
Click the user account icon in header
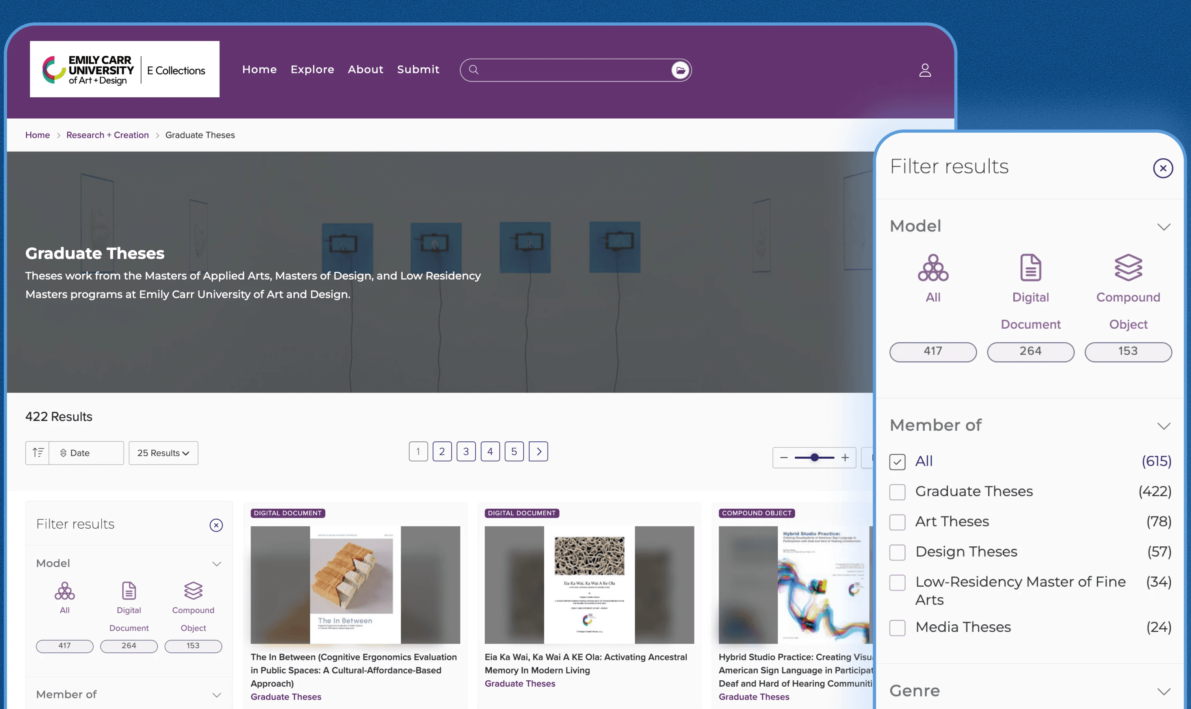925,70
